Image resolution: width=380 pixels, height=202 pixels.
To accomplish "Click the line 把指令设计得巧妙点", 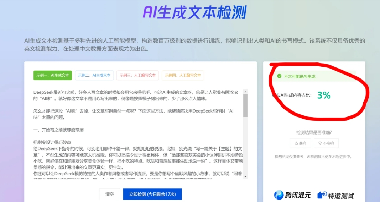I will [52, 142].
